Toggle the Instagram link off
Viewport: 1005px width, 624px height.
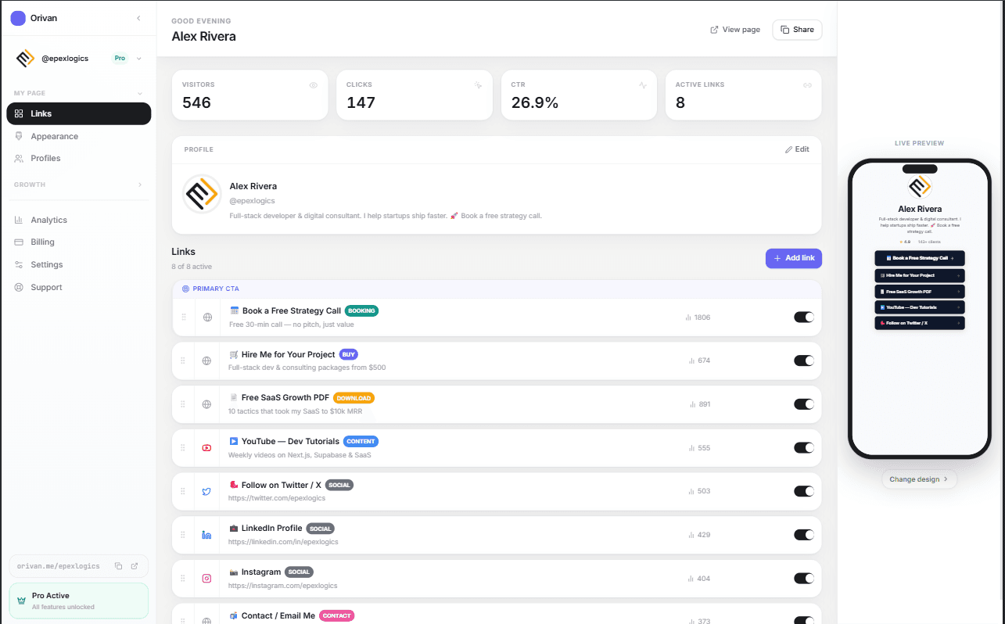[x=804, y=579]
